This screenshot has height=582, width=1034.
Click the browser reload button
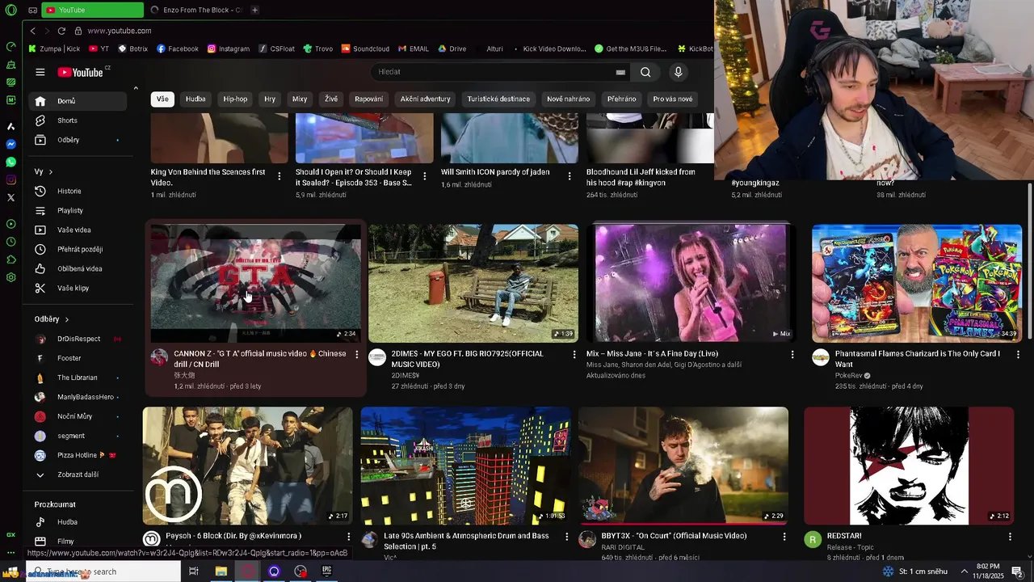[61, 31]
